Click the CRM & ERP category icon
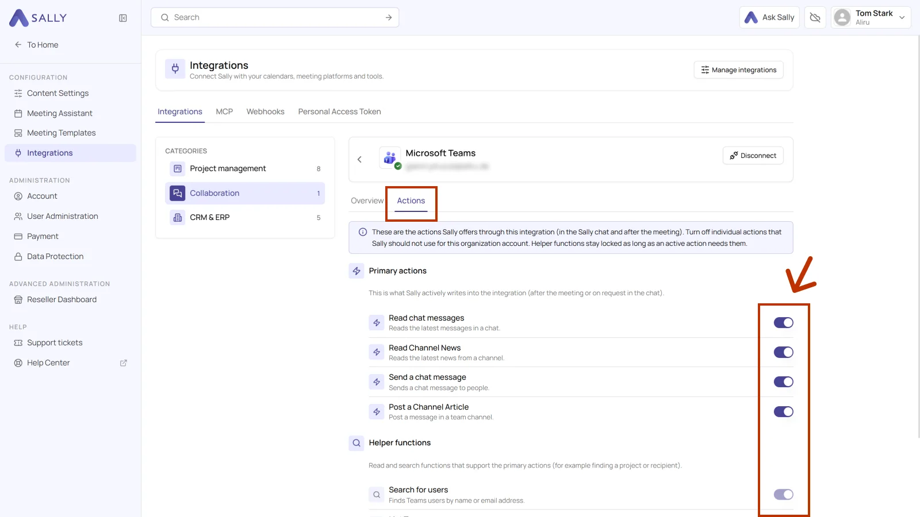Image resolution: width=920 pixels, height=517 pixels. coord(178,217)
